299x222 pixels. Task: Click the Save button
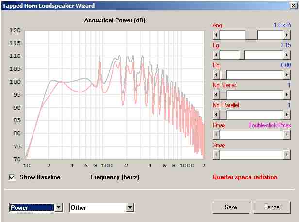coord(231,207)
